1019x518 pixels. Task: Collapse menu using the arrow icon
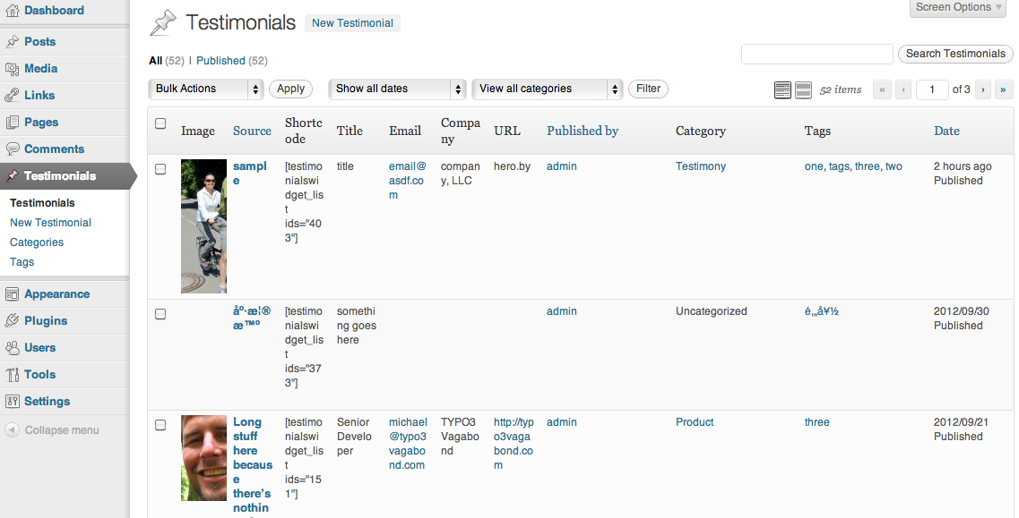click(12, 430)
